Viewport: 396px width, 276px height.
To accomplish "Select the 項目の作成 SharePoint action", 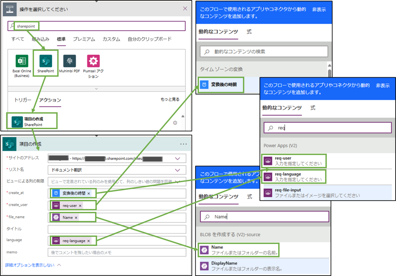I will pos(33,122).
